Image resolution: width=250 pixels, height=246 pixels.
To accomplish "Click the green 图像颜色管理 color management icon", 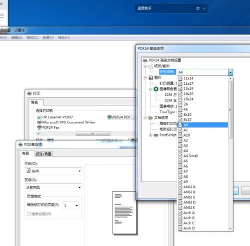I will coord(156,89).
